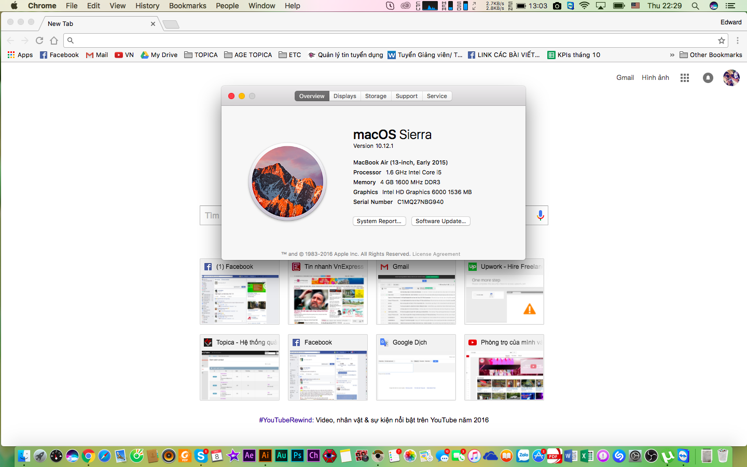Open Spotlight search in menu bar
Viewport: 747px width, 467px height.
(695, 6)
